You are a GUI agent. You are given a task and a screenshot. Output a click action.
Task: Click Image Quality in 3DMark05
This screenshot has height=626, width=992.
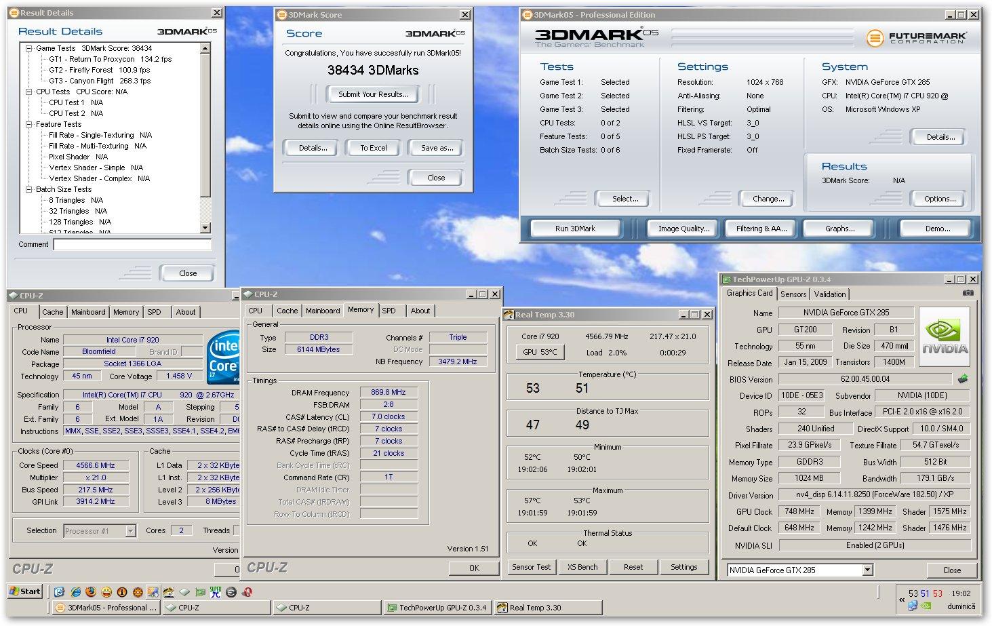coord(684,229)
